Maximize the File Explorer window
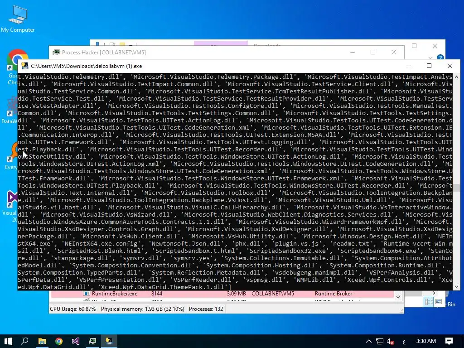This screenshot has height=348, width=464. point(414,46)
